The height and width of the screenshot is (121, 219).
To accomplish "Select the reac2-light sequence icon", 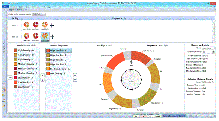I will point(45,37).
